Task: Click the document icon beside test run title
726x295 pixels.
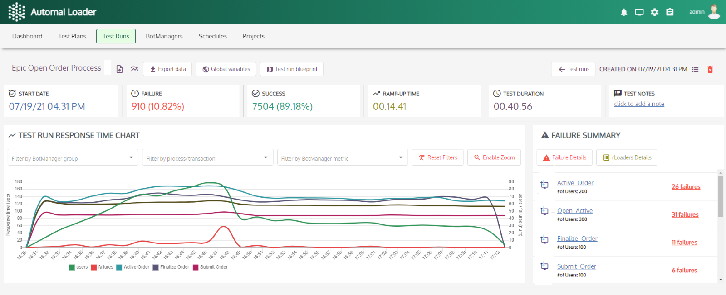Action: [x=120, y=69]
